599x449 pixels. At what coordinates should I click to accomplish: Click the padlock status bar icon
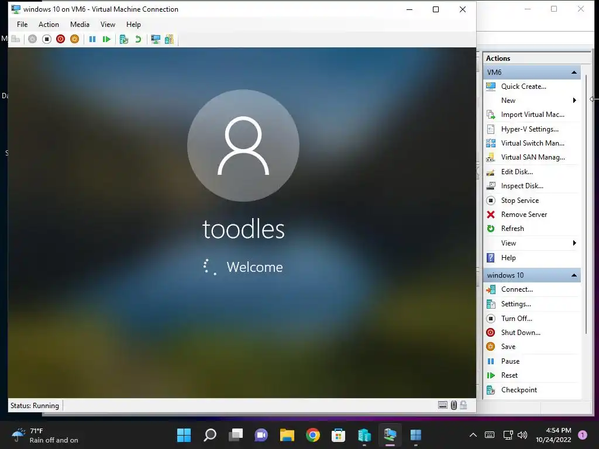click(x=463, y=405)
